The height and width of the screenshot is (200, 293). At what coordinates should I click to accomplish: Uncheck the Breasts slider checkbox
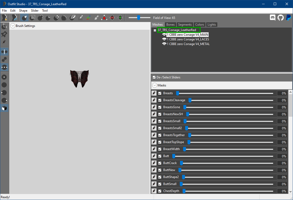160,93
